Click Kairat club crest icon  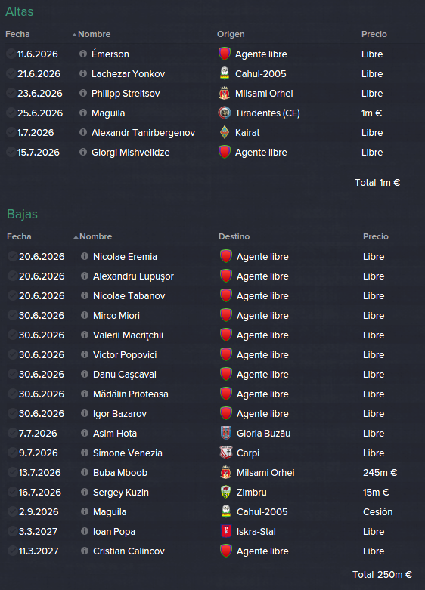(224, 132)
